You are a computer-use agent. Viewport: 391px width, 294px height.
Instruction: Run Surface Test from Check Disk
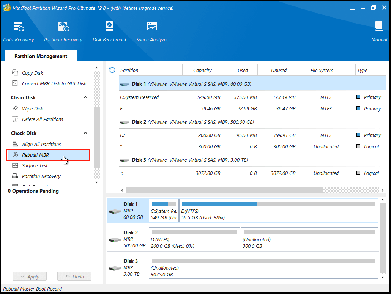coord(35,165)
